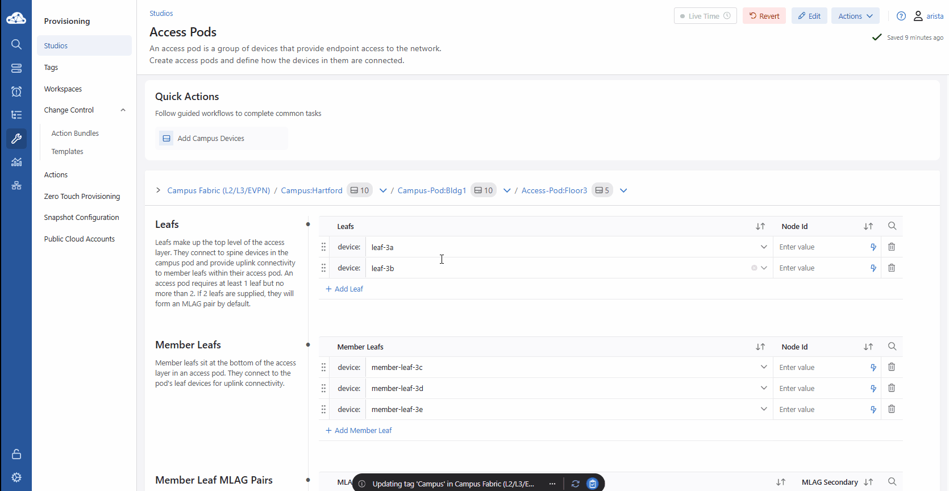Open Zero Touch Provisioning
949x491 pixels.
82,196
